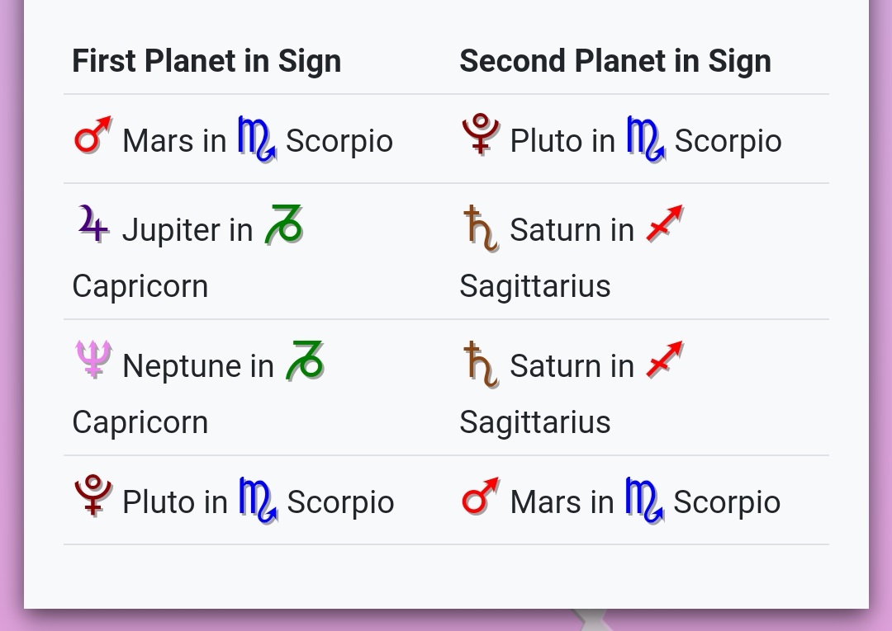Click 'Scorpio' text in the top-right cell
Viewport: 892px width, 631px height.
click(728, 141)
